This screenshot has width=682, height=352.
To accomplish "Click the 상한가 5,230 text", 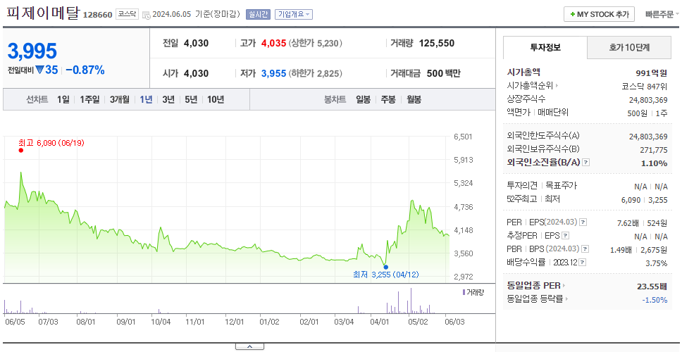I will coord(315,44).
